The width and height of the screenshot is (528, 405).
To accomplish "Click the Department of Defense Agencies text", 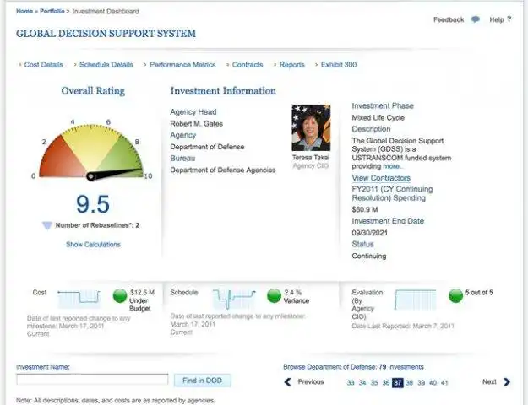I will point(223,170).
